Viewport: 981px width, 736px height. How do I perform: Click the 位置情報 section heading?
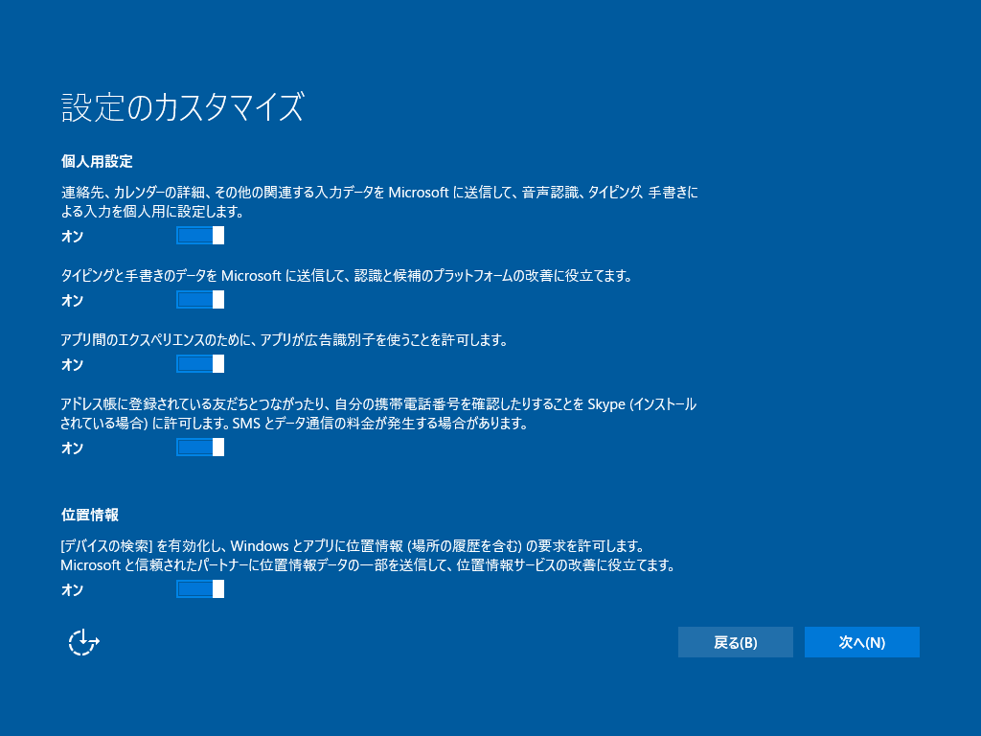point(90,515)
